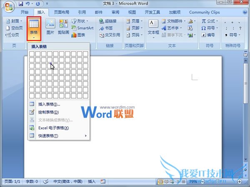250x187 pixels.
Task: Click the 表格 table button
Action: click(34, 29)
